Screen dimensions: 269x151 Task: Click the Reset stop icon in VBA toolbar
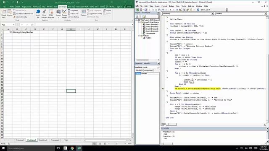177,10
